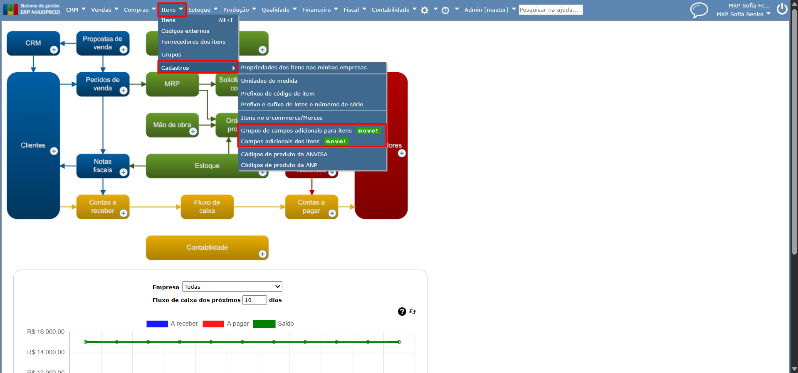The image size is (798, 373).
Task: Select Grupos in the Itens menu
Action: [198, 54]
